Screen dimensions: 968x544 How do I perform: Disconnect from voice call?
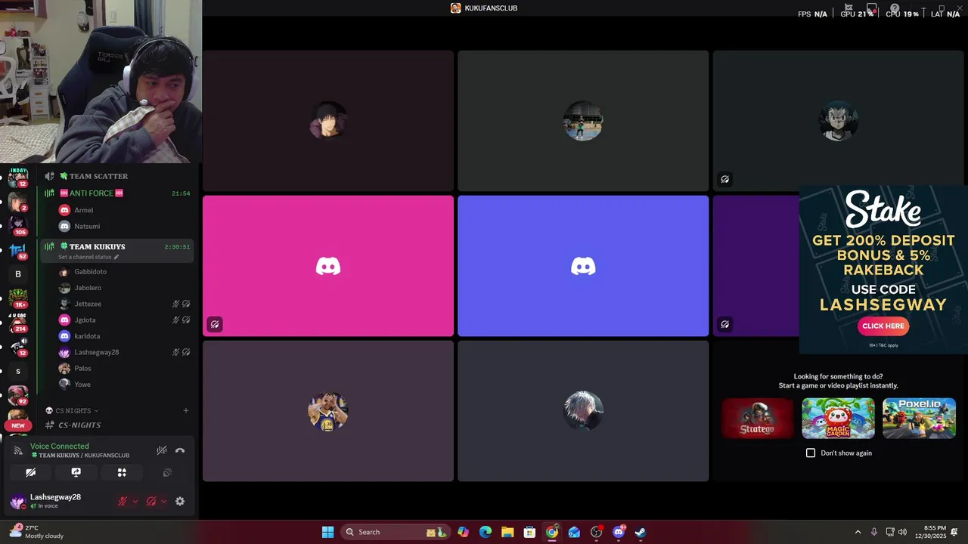pyautogui.click(x=179, y=450)
